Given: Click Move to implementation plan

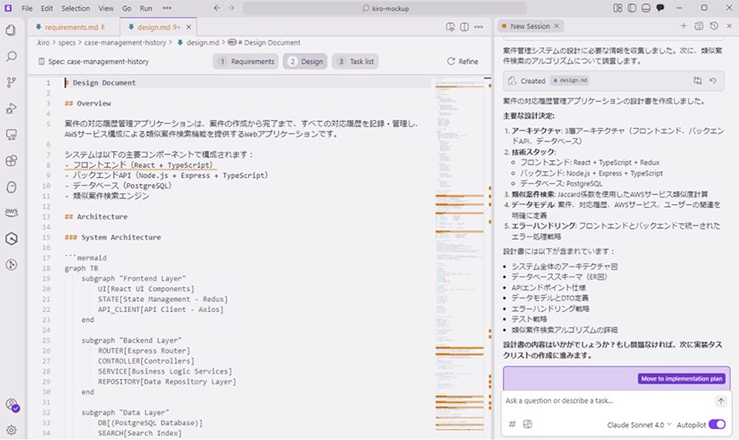Looking at the screenshot, I should pyautogui.click(x=681, y=378).
